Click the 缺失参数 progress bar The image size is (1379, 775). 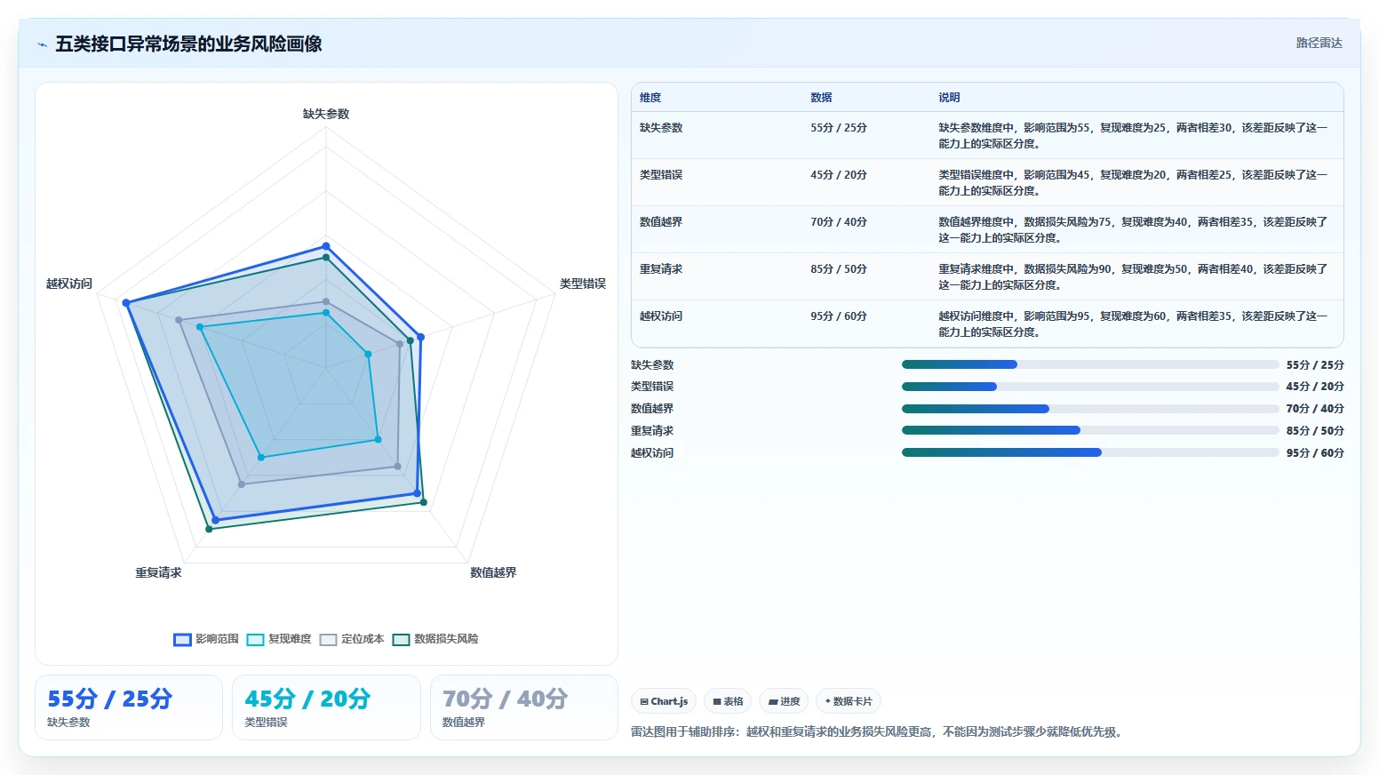[x=1090, y=364]
